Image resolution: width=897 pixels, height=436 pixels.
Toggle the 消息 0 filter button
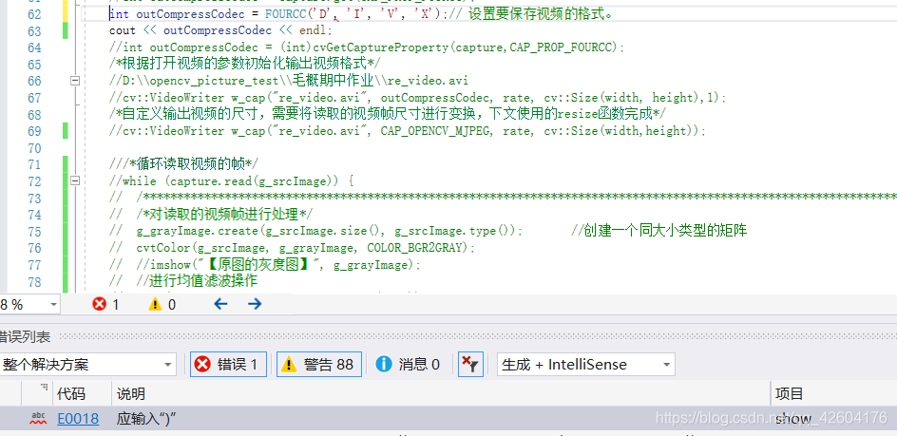pos(408,365)
